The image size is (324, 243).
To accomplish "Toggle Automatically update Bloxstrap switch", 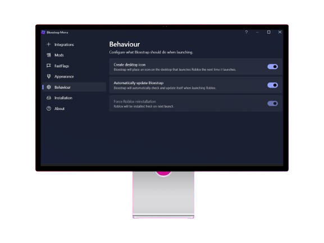I will click(x=272, y=85).
